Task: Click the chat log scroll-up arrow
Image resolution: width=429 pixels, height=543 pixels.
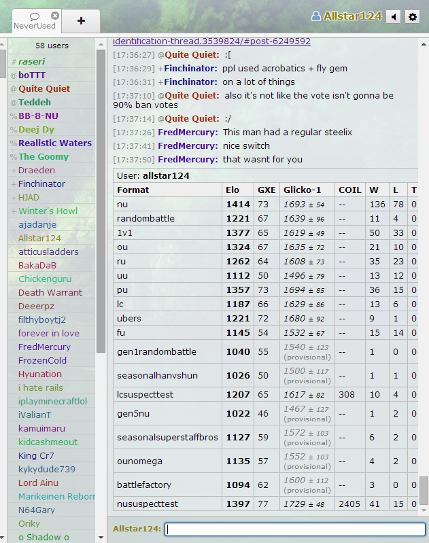Action: pyautogui.click(x=424, y=44)
